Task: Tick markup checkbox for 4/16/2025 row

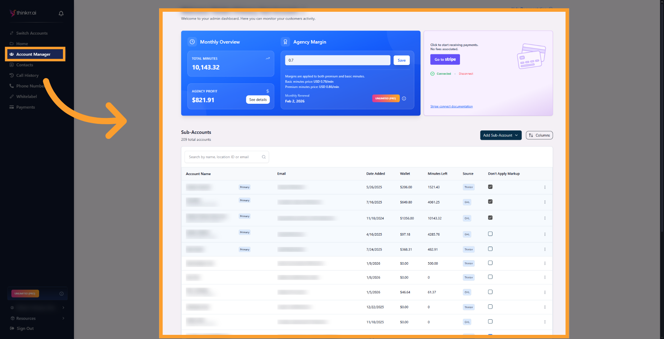Action: click(x=490, y=234)
